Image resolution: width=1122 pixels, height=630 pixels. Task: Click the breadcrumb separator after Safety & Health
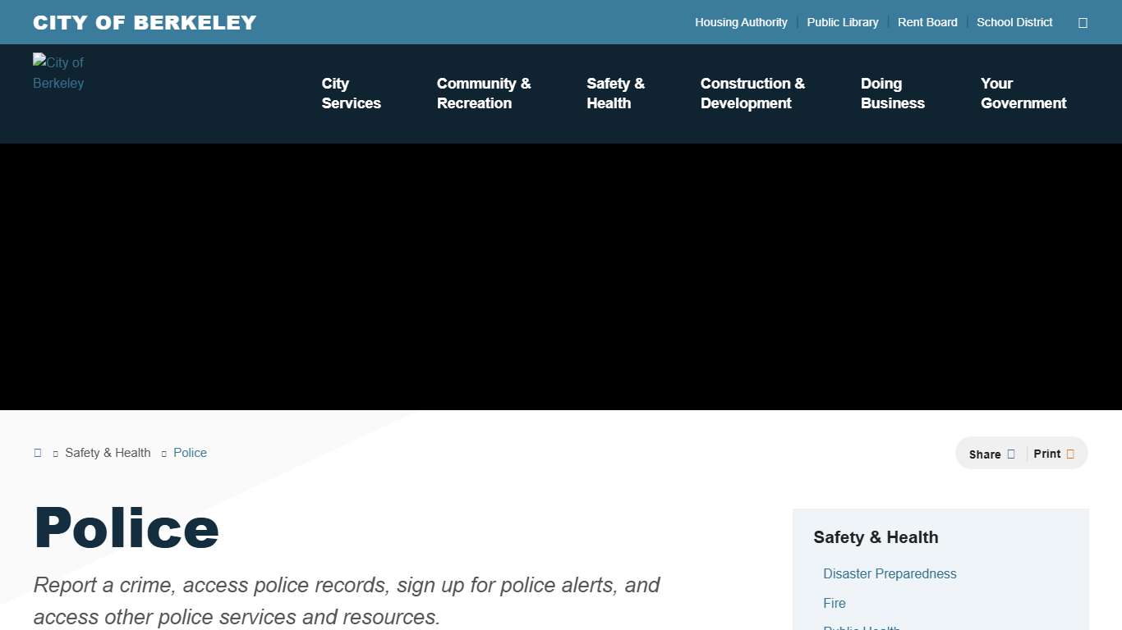pyautogui.click(x=163, y=452)
